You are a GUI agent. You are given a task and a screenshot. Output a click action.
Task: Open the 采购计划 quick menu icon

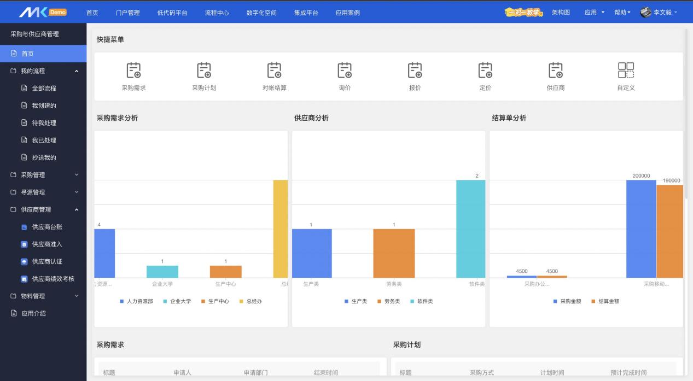[x=204, y=71]
